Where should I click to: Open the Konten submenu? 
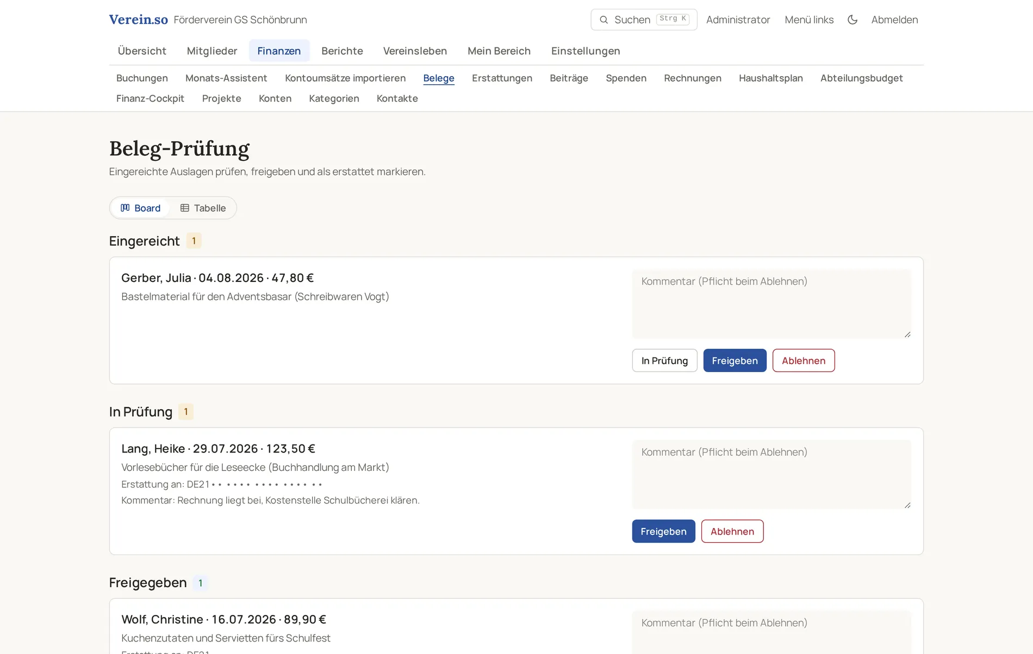point(275,98)
